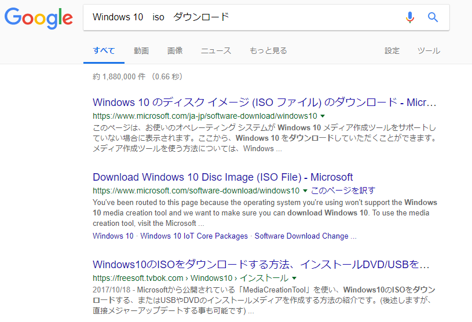Switch to the 動画 tab
Image resolution: width=472 pixels, height=322 pixels.
(x=141, y=50)
